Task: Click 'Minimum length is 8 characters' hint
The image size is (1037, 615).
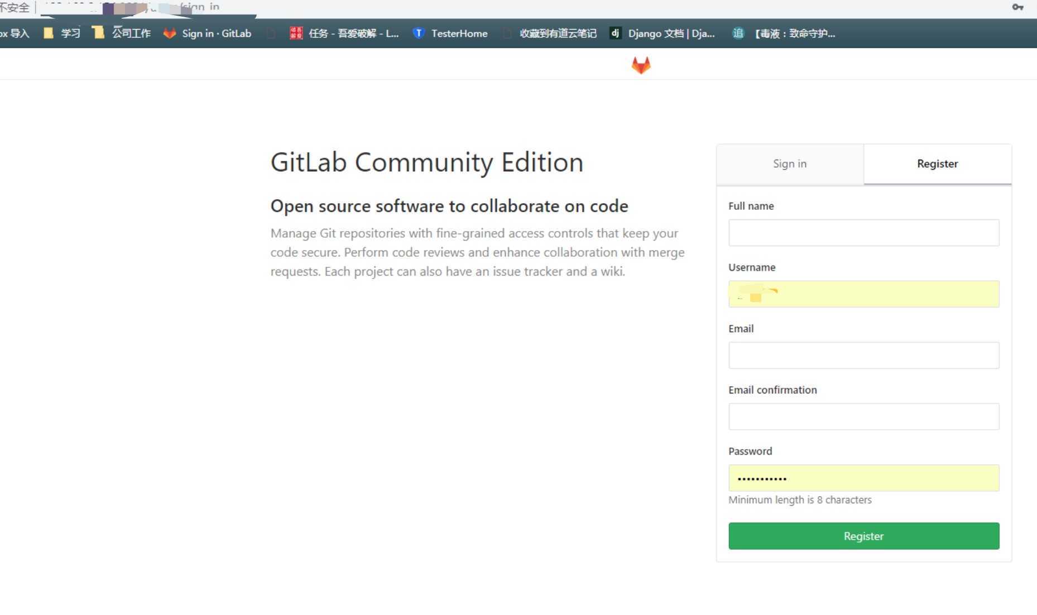Action: 800,500
